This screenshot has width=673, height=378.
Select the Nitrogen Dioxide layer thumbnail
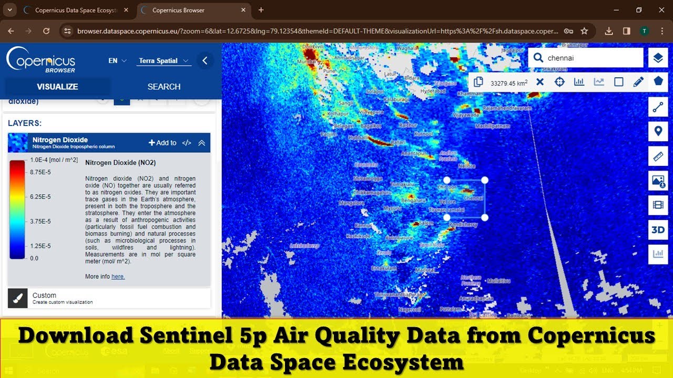click(18, 143)
